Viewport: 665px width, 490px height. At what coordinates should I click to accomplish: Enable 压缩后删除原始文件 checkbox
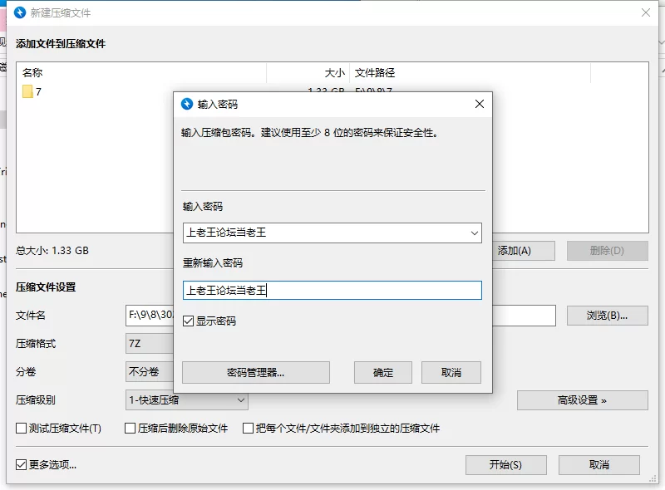pyautogui.click(x=131, y=428)
